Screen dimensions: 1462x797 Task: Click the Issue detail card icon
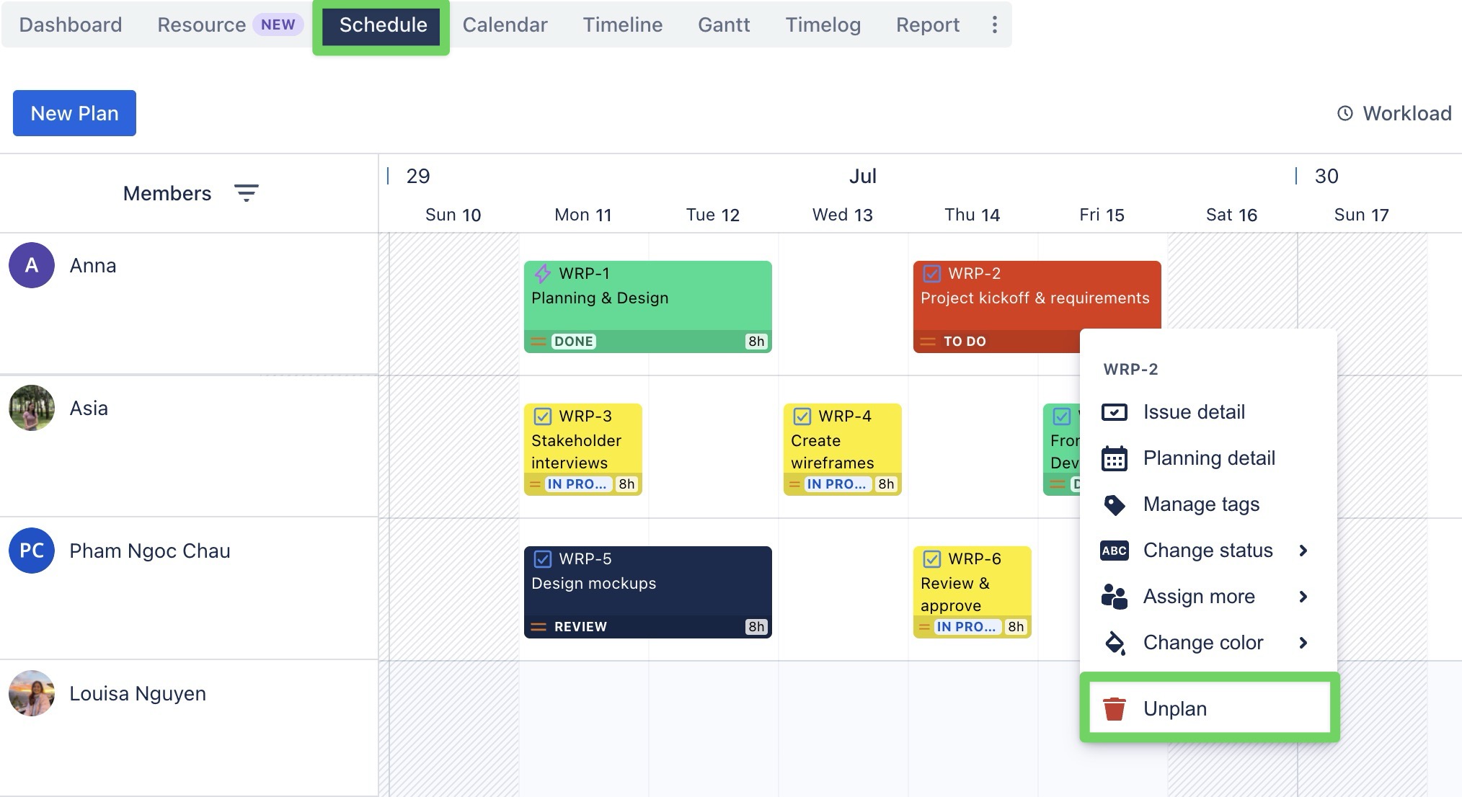pyautogui.click(x=1114, y=412)
